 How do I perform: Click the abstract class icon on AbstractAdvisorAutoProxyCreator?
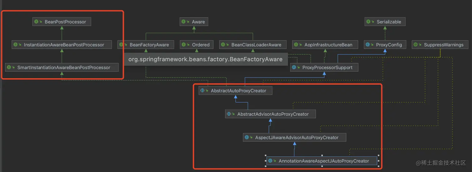229,114
